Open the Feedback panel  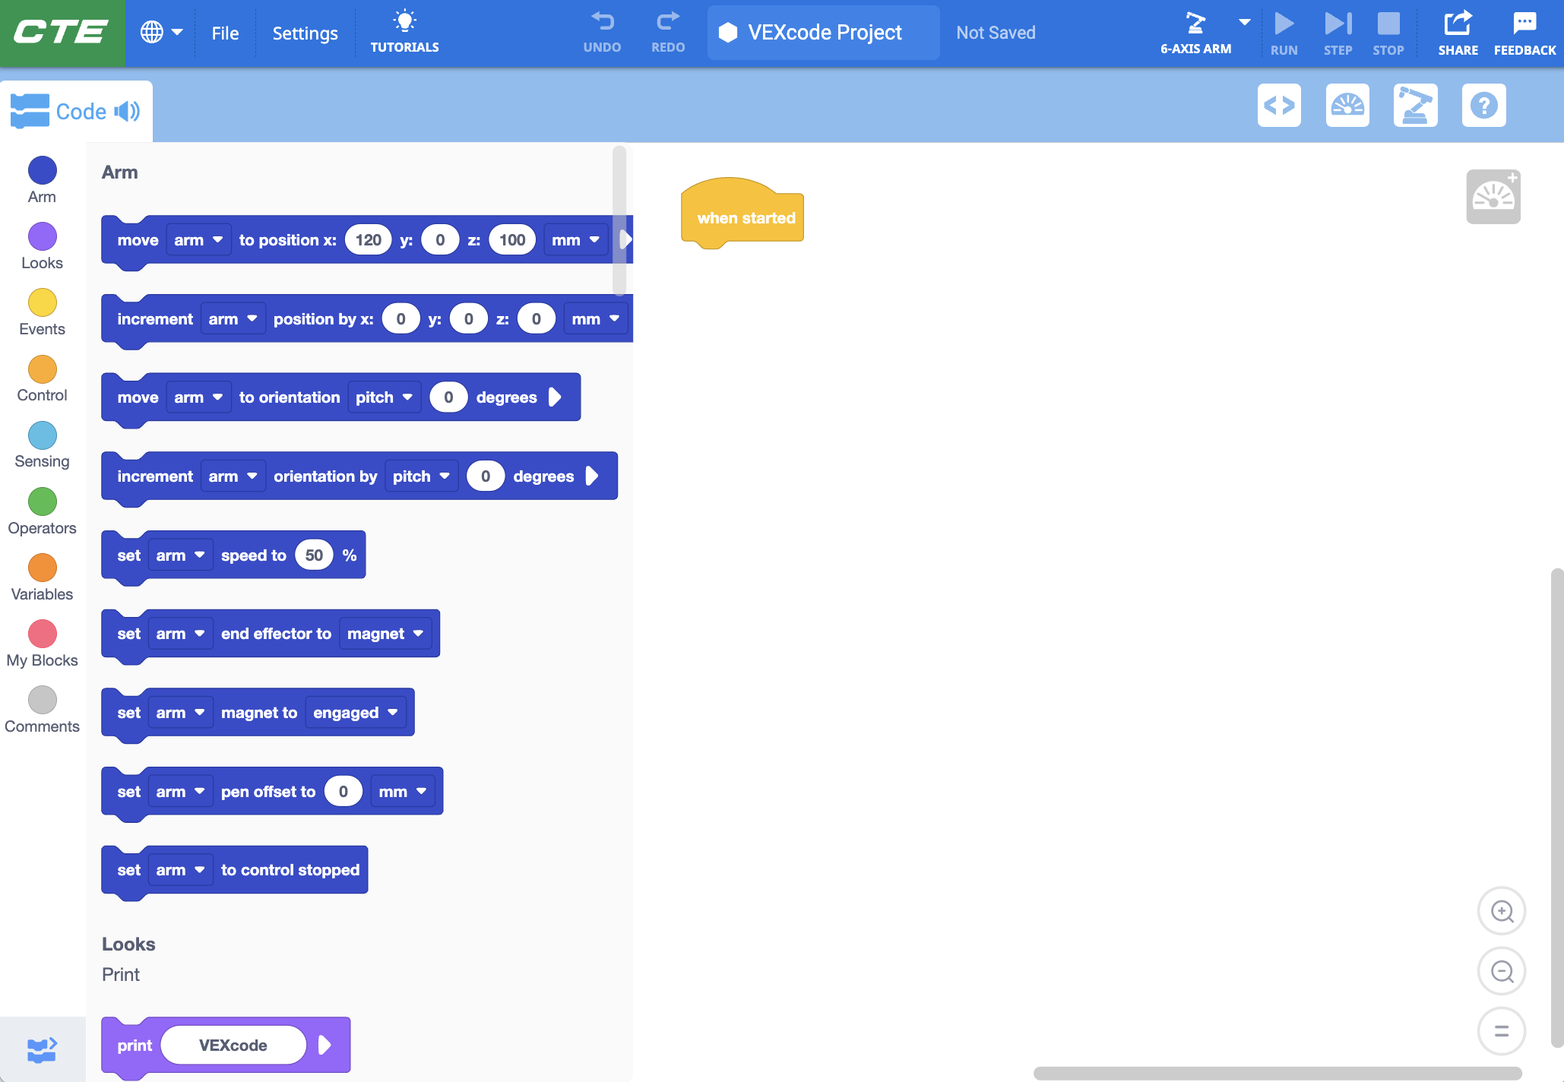click(x=1524, y=32)
